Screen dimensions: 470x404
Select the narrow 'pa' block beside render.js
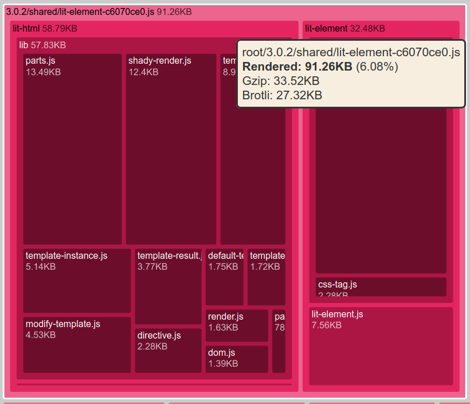(x=279, y=341)
